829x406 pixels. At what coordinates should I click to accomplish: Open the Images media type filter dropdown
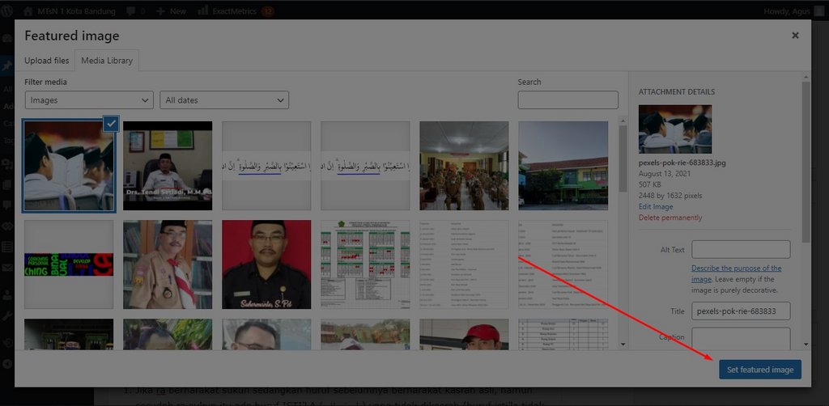coord(89,99)
